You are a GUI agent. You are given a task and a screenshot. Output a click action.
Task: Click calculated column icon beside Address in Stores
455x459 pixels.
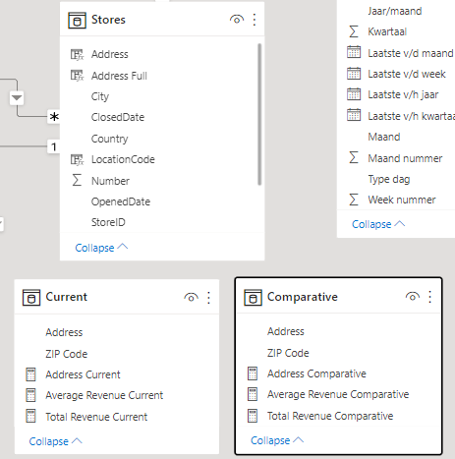tap(78, 54)
